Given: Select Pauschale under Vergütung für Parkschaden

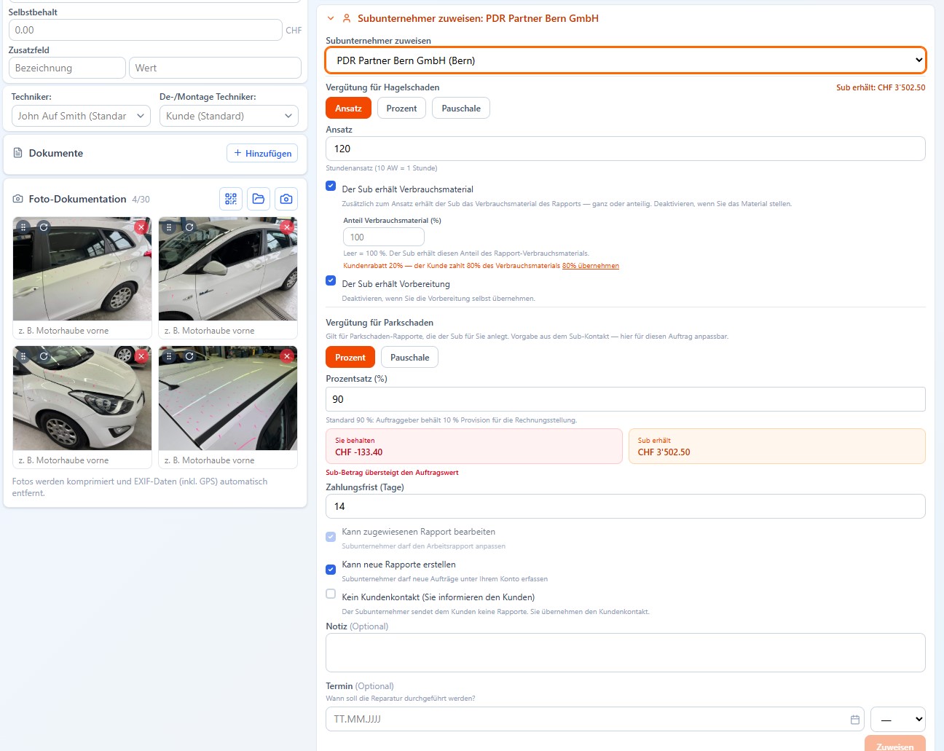Looking at the screenshot, I should coord(410,358).
